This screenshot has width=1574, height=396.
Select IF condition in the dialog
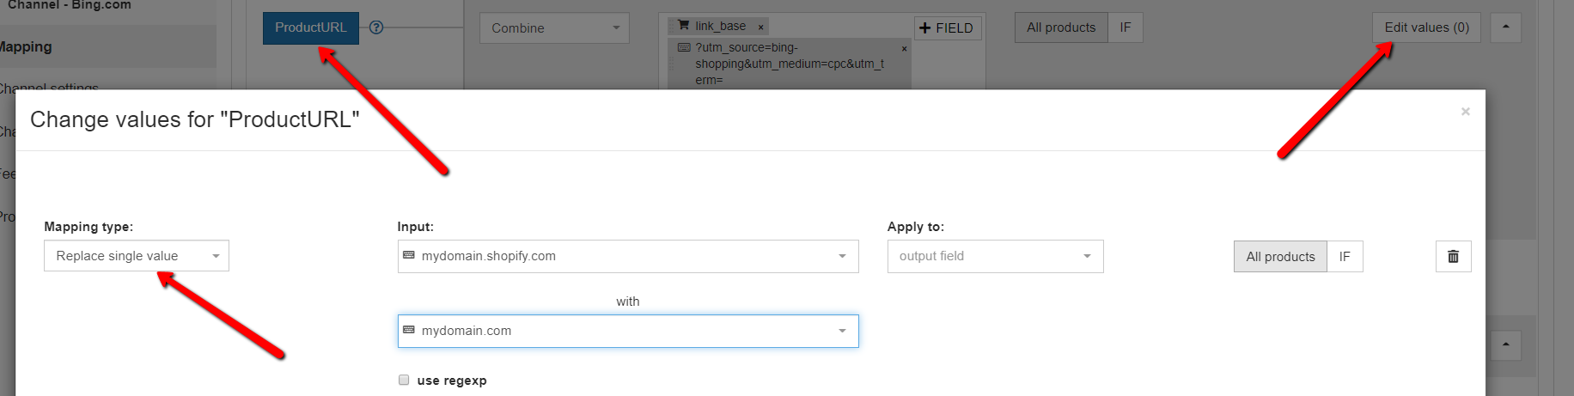point(1345,256)
